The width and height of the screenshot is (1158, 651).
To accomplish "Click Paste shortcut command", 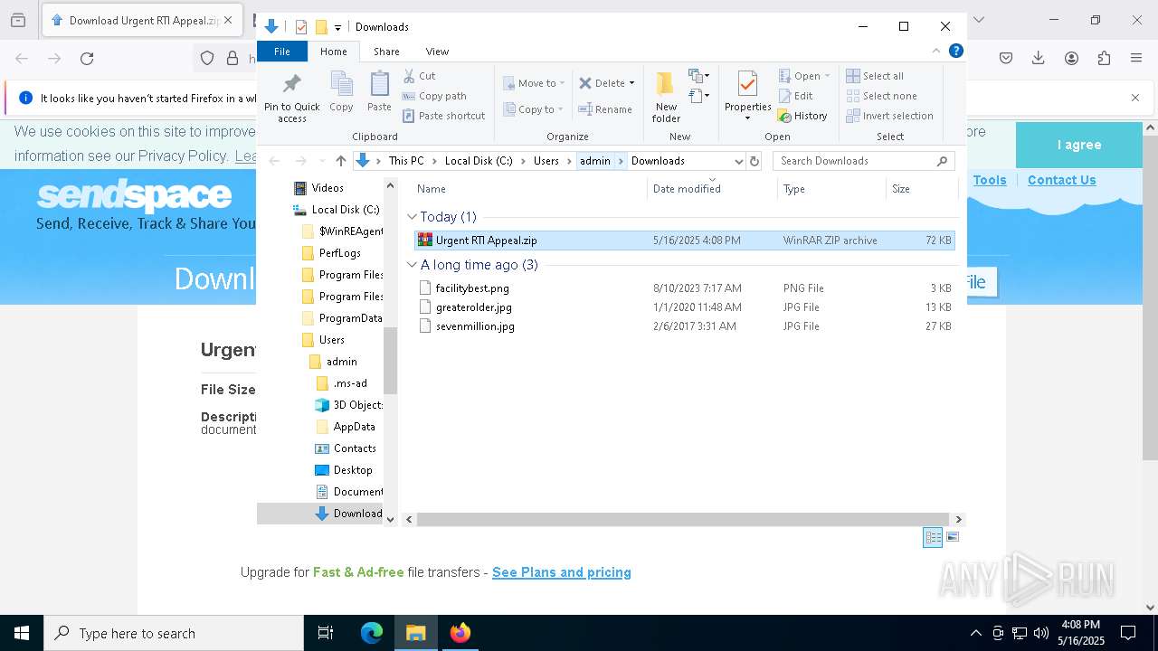I will [443, 116].
